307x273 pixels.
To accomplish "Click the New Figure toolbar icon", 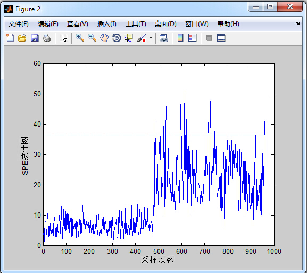I will tap(10, 38).
